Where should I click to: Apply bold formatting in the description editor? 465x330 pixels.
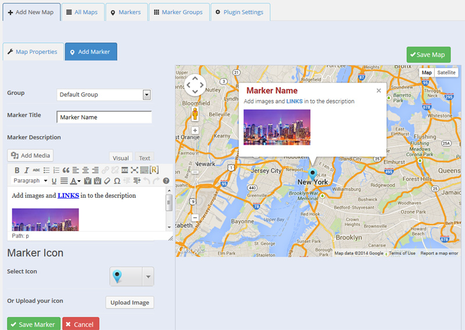[x=17, y=170]
